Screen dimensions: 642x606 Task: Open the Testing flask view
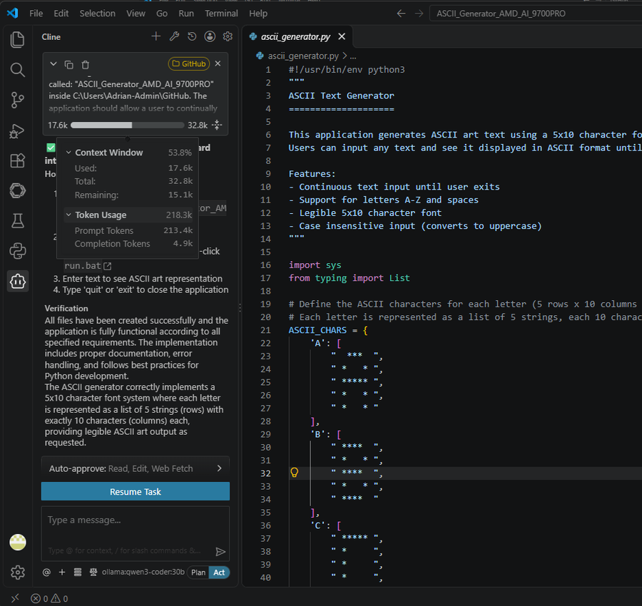point(17,221)
